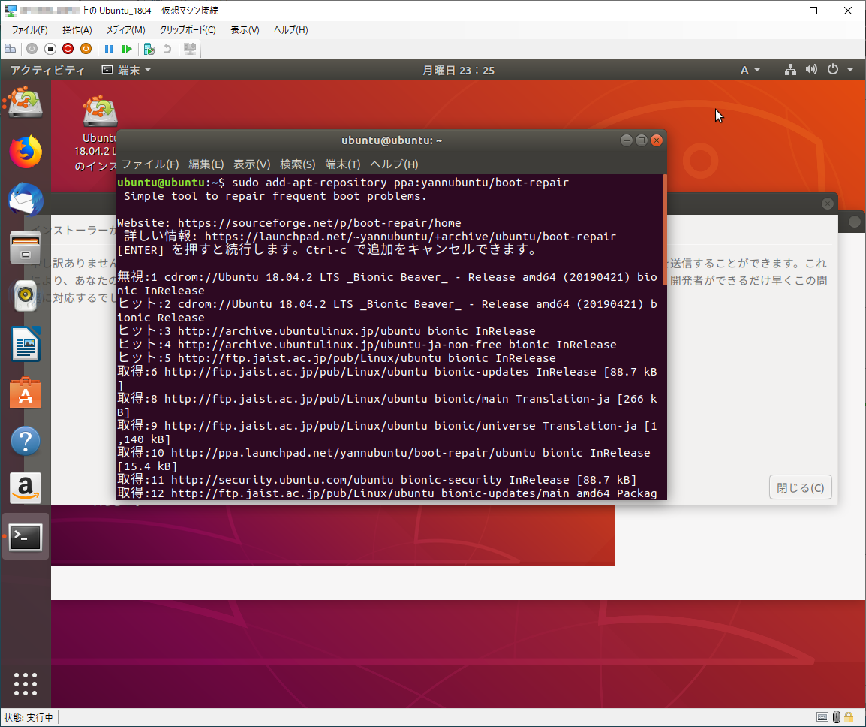Pause the virtual machine
The image size is (866, 727).
tap(109, 49)
